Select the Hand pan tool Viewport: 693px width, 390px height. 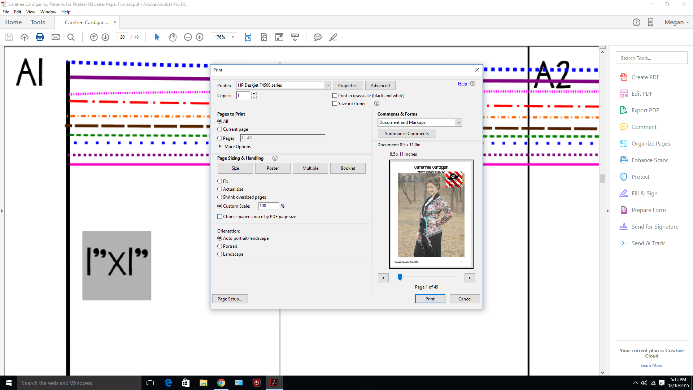pyautogui.click(x=173, y=37)
